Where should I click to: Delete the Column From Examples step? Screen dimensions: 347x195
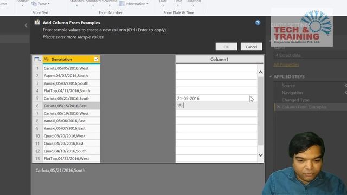[x=278, y=107]
